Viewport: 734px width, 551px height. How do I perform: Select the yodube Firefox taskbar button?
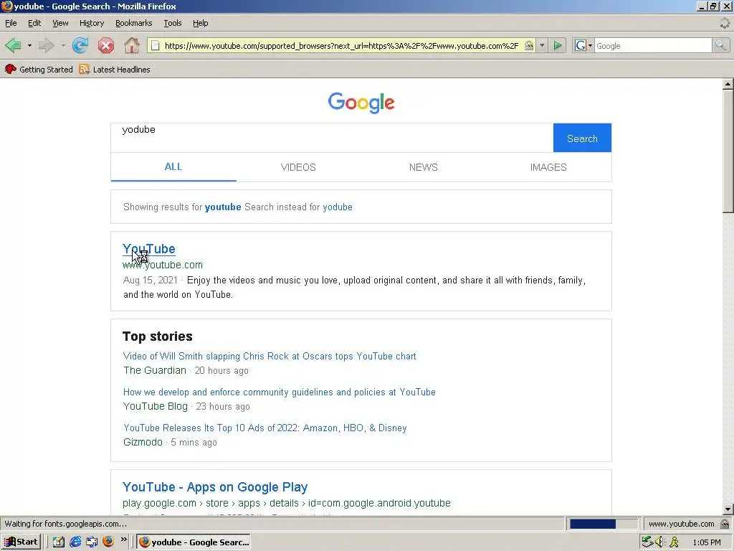click(194, 542)
